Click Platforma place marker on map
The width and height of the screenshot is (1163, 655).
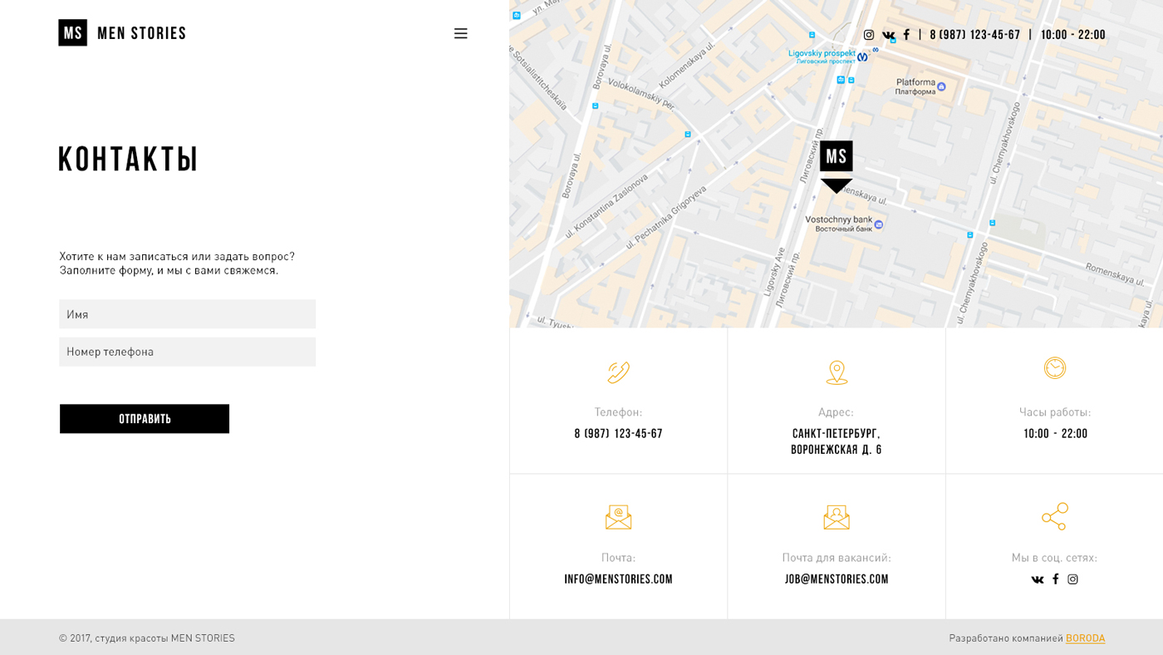click(940, 86)
